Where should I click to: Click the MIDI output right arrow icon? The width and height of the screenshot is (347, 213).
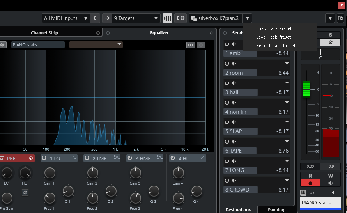pyautogui.click(x=107, y=18)
